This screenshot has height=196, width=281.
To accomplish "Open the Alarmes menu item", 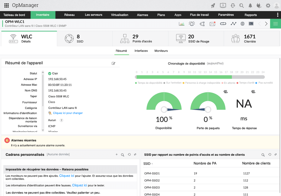I will (143, 15).
